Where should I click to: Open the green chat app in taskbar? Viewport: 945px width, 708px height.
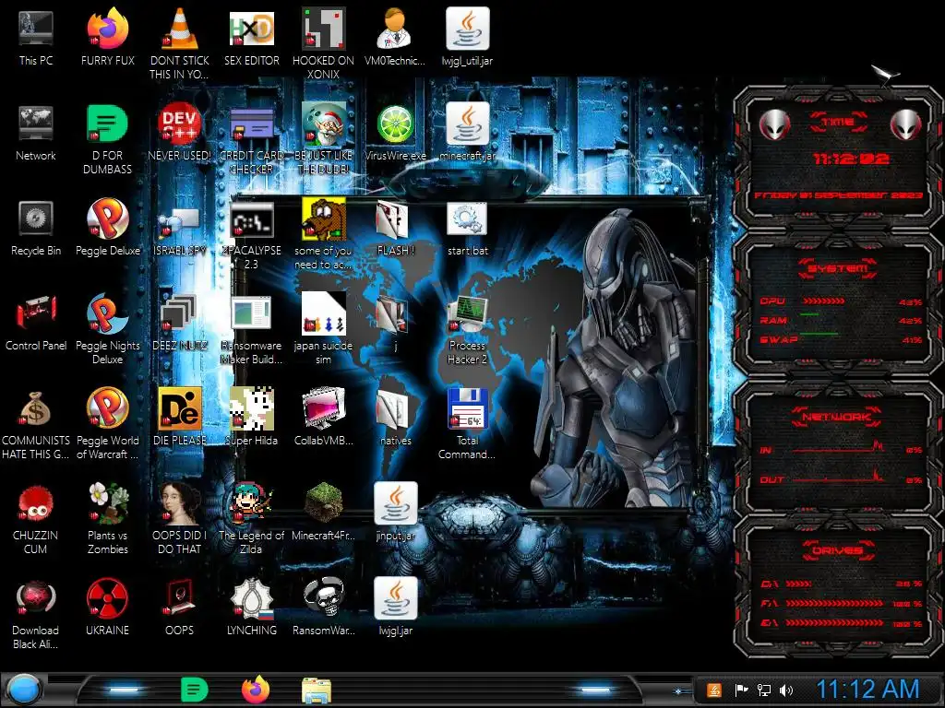194,690
